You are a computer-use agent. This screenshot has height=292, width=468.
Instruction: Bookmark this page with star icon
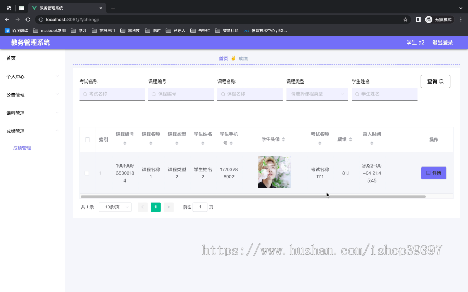(x=405, y=19)
